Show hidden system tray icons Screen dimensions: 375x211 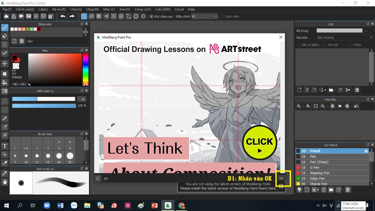pos(318,206)
